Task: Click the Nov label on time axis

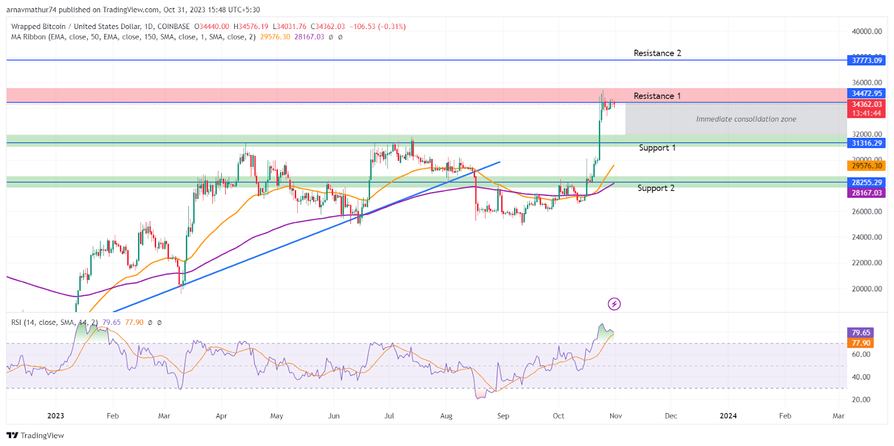Action: 616,416
